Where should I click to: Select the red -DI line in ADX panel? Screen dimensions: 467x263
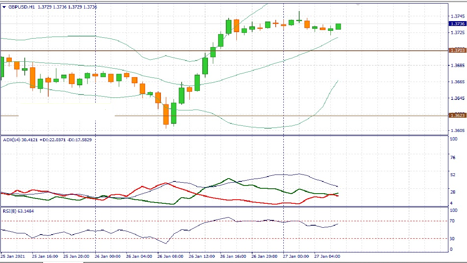pos(227,199)
